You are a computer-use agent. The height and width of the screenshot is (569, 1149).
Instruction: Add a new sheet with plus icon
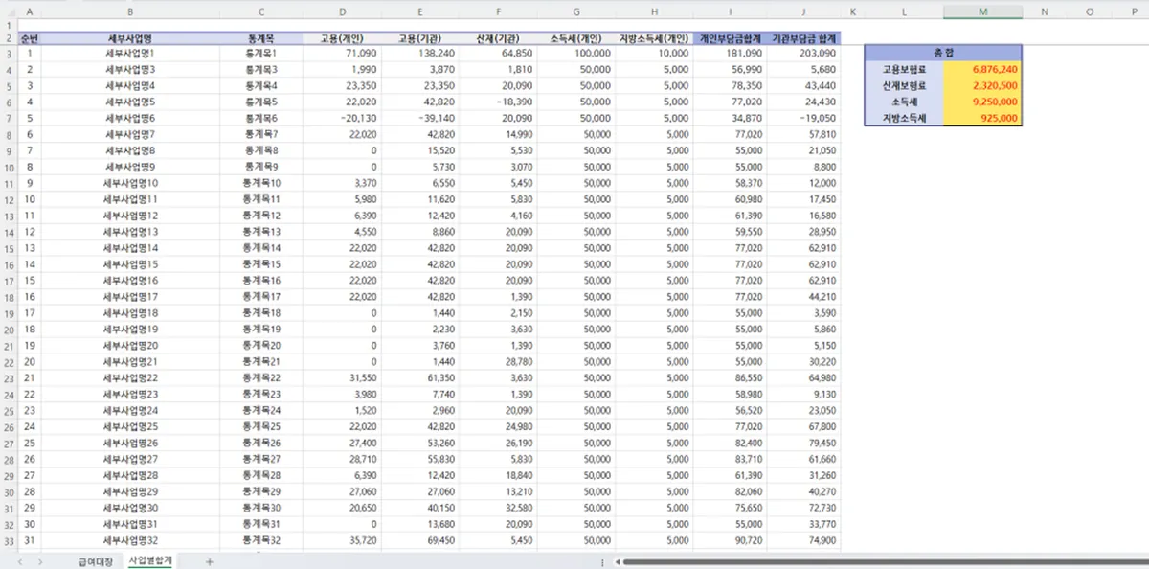click(x=209, y=561)
